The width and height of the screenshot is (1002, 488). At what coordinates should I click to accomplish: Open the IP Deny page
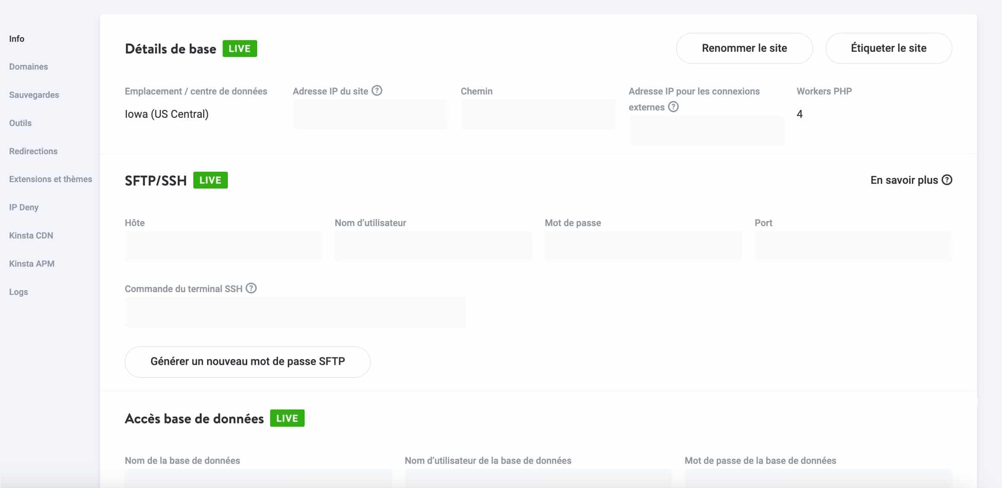click(x=24, y=207)
